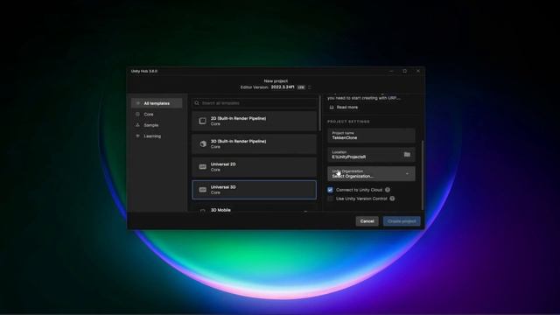Viewport: 560px width, 315px height.
Task: Click the 2D Built-in Render Pipeline template icon
Action: [202, 121]
